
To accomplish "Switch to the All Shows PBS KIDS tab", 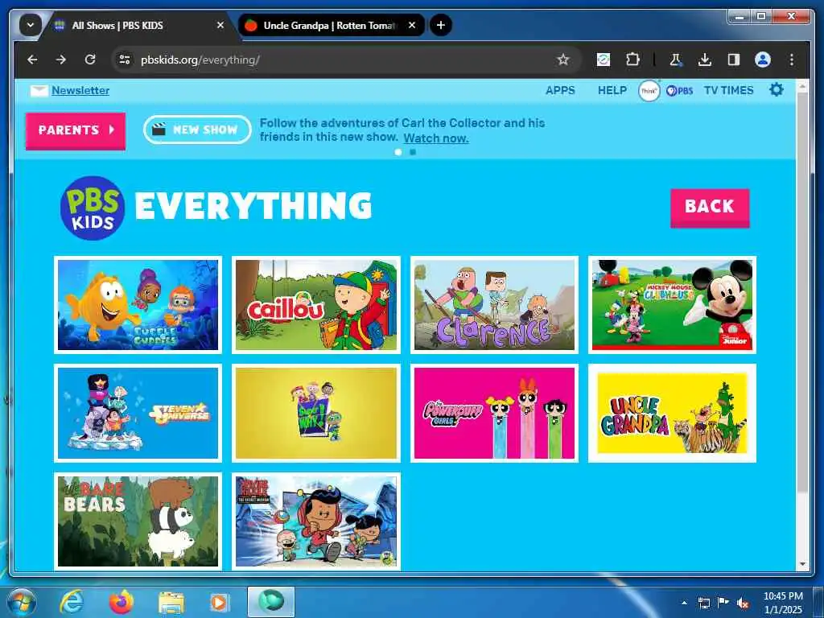I will pyautogui.click(x=138, y=25).
